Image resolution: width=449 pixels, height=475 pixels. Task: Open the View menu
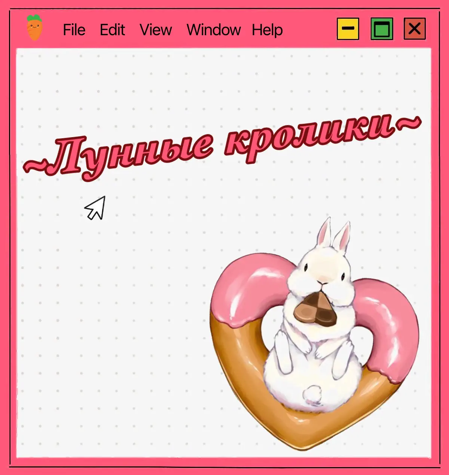point(156,30)
